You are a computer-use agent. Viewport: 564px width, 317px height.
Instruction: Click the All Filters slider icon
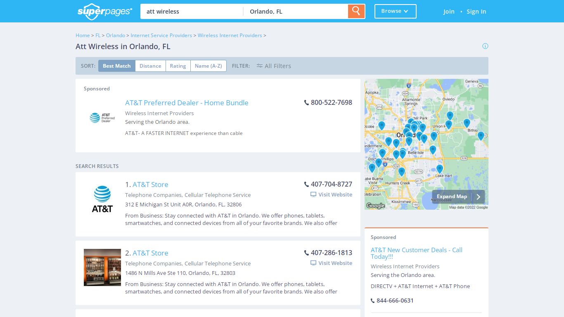[259, 66]
